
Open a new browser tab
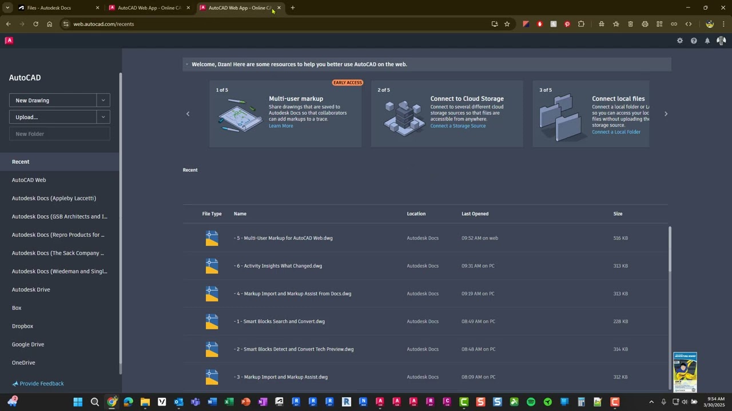[293, 8]
